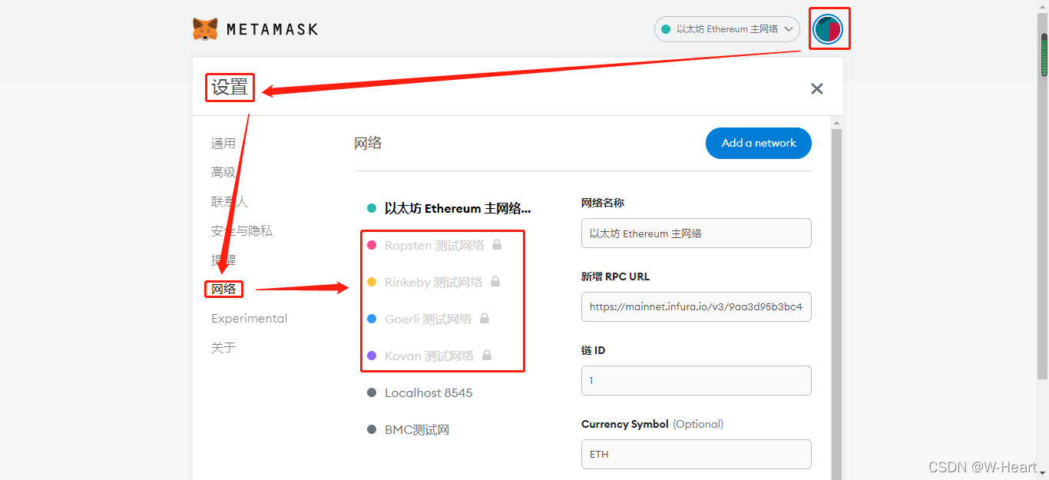
Task: Select Ropsten 测试网络 in the list
Action: tap(435, 245)
